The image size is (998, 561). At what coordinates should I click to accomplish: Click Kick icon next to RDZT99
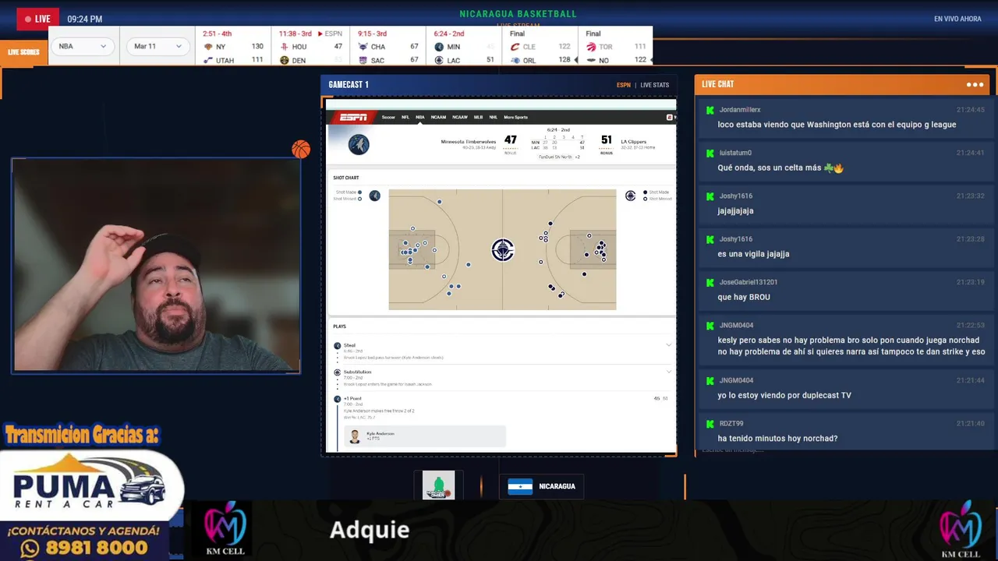(x=710, y=424)
